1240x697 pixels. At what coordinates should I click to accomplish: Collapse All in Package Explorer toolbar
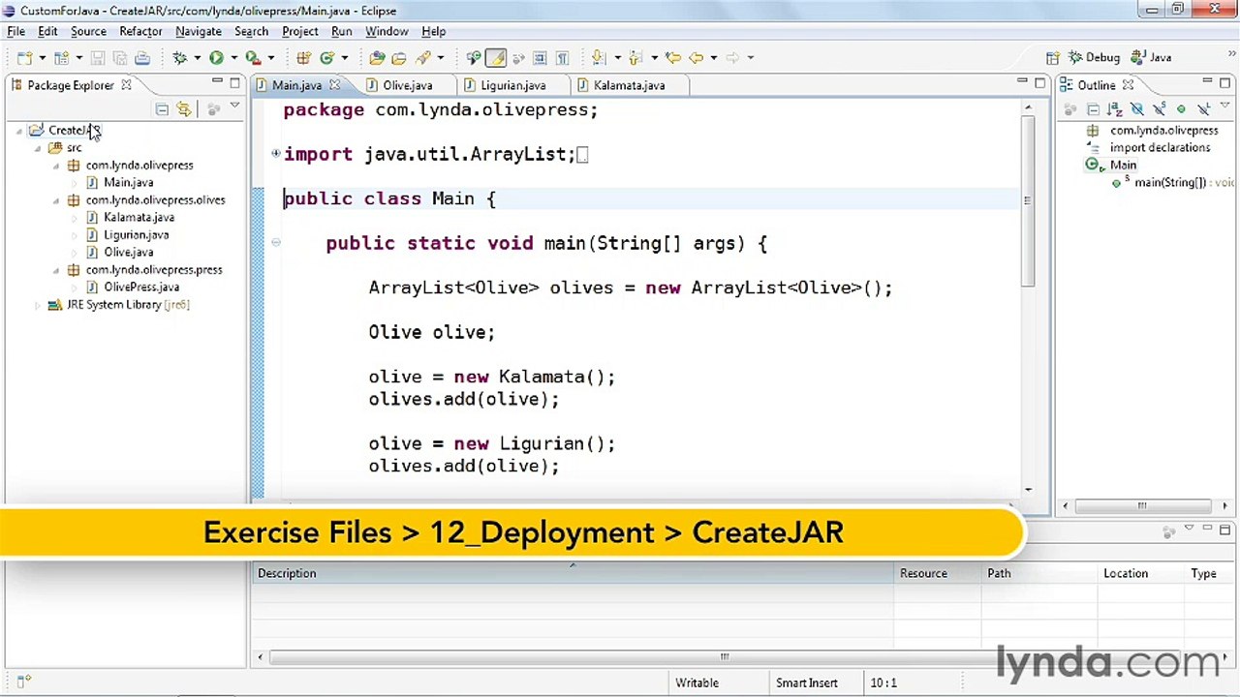coord(162,109)
